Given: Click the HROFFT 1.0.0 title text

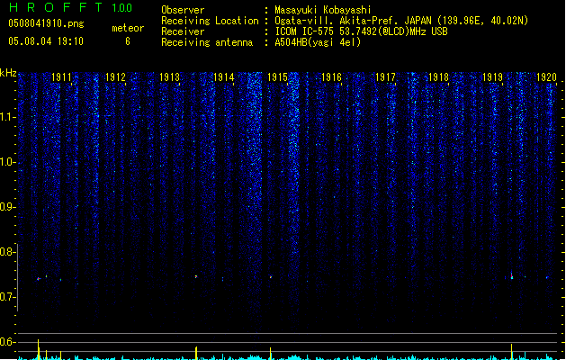Looking at the screenshot, I should point(71,7).
